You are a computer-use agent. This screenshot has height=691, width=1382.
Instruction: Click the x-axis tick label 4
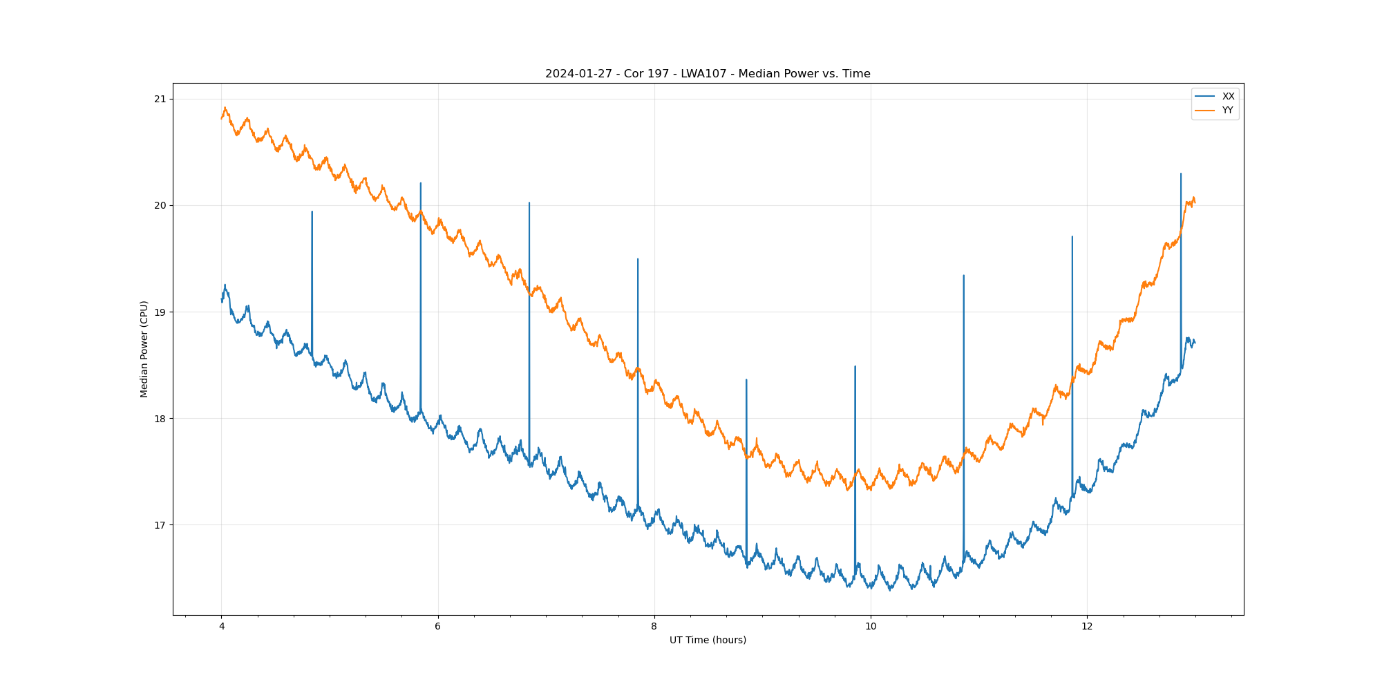click(x=222, y=627)
